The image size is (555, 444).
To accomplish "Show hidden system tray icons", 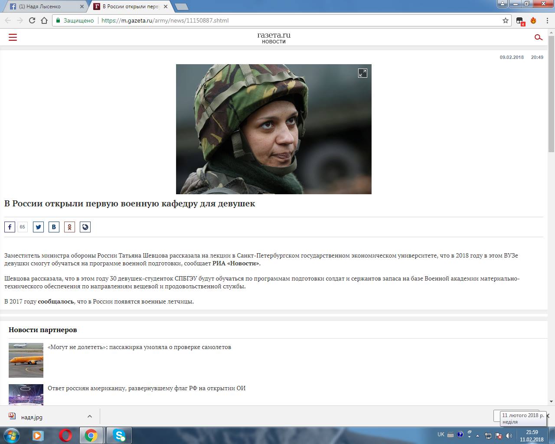I will (478, 435).
